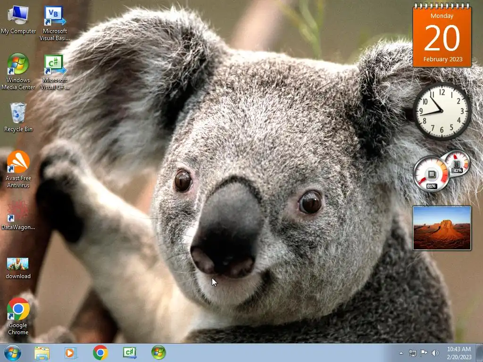Open Avast Free Antivirus shortcut
The image size is (483, 362).
click(18, 169)
